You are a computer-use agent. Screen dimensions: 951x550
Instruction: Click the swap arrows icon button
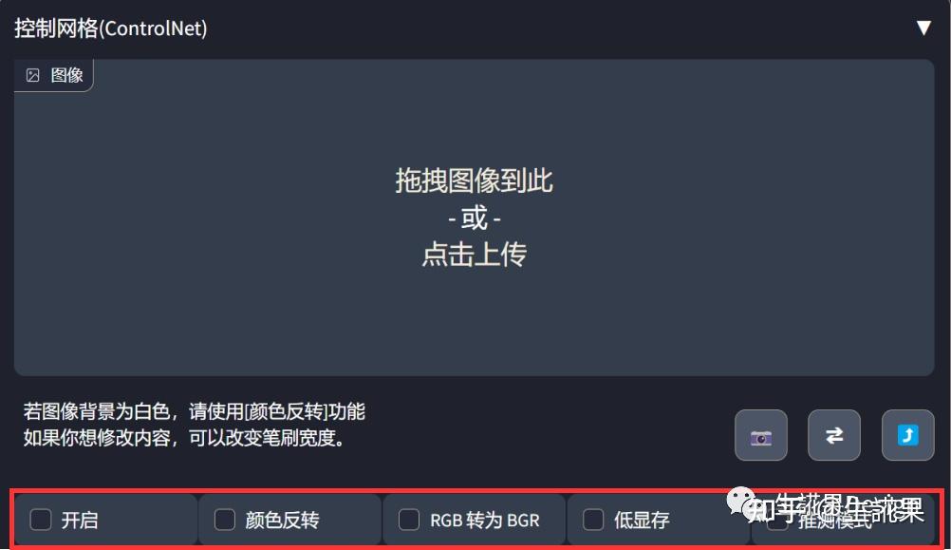click(x=834, y=435)
